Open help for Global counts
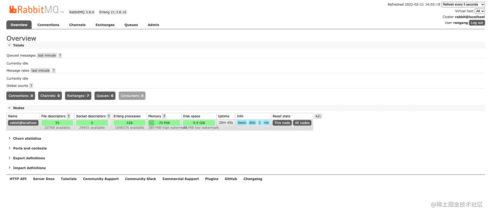This screenshot has height=214, width=489. [x=31, y=86]
